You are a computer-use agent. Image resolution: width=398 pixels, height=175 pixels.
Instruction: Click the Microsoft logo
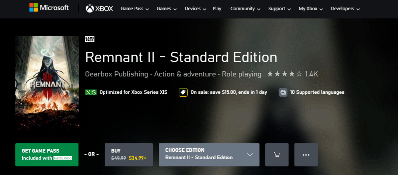pyautogui.click(x=49, y=8)
